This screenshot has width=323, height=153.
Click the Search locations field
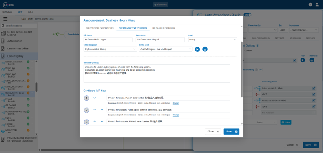click(19, 26)
